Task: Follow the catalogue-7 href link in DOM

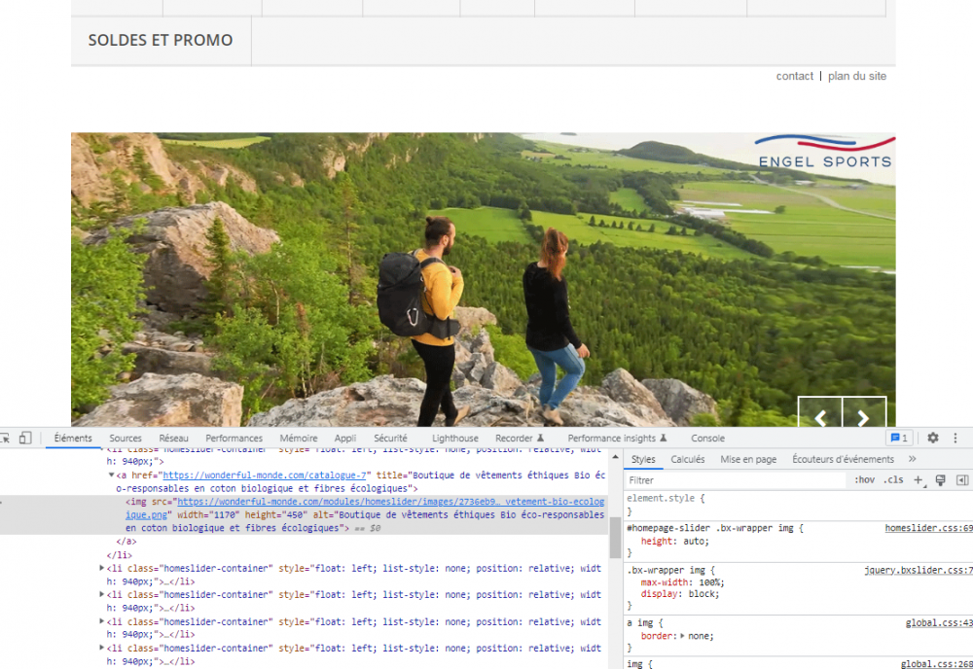Action: (x=265, y=475)
